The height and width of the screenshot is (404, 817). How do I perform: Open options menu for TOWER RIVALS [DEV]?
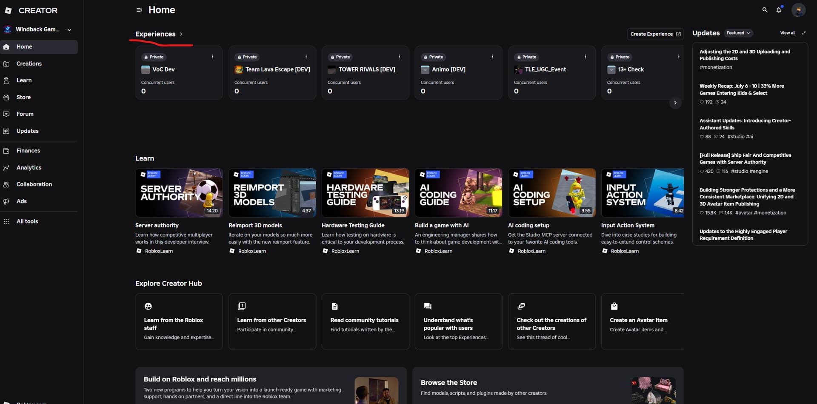coord(399,57)
